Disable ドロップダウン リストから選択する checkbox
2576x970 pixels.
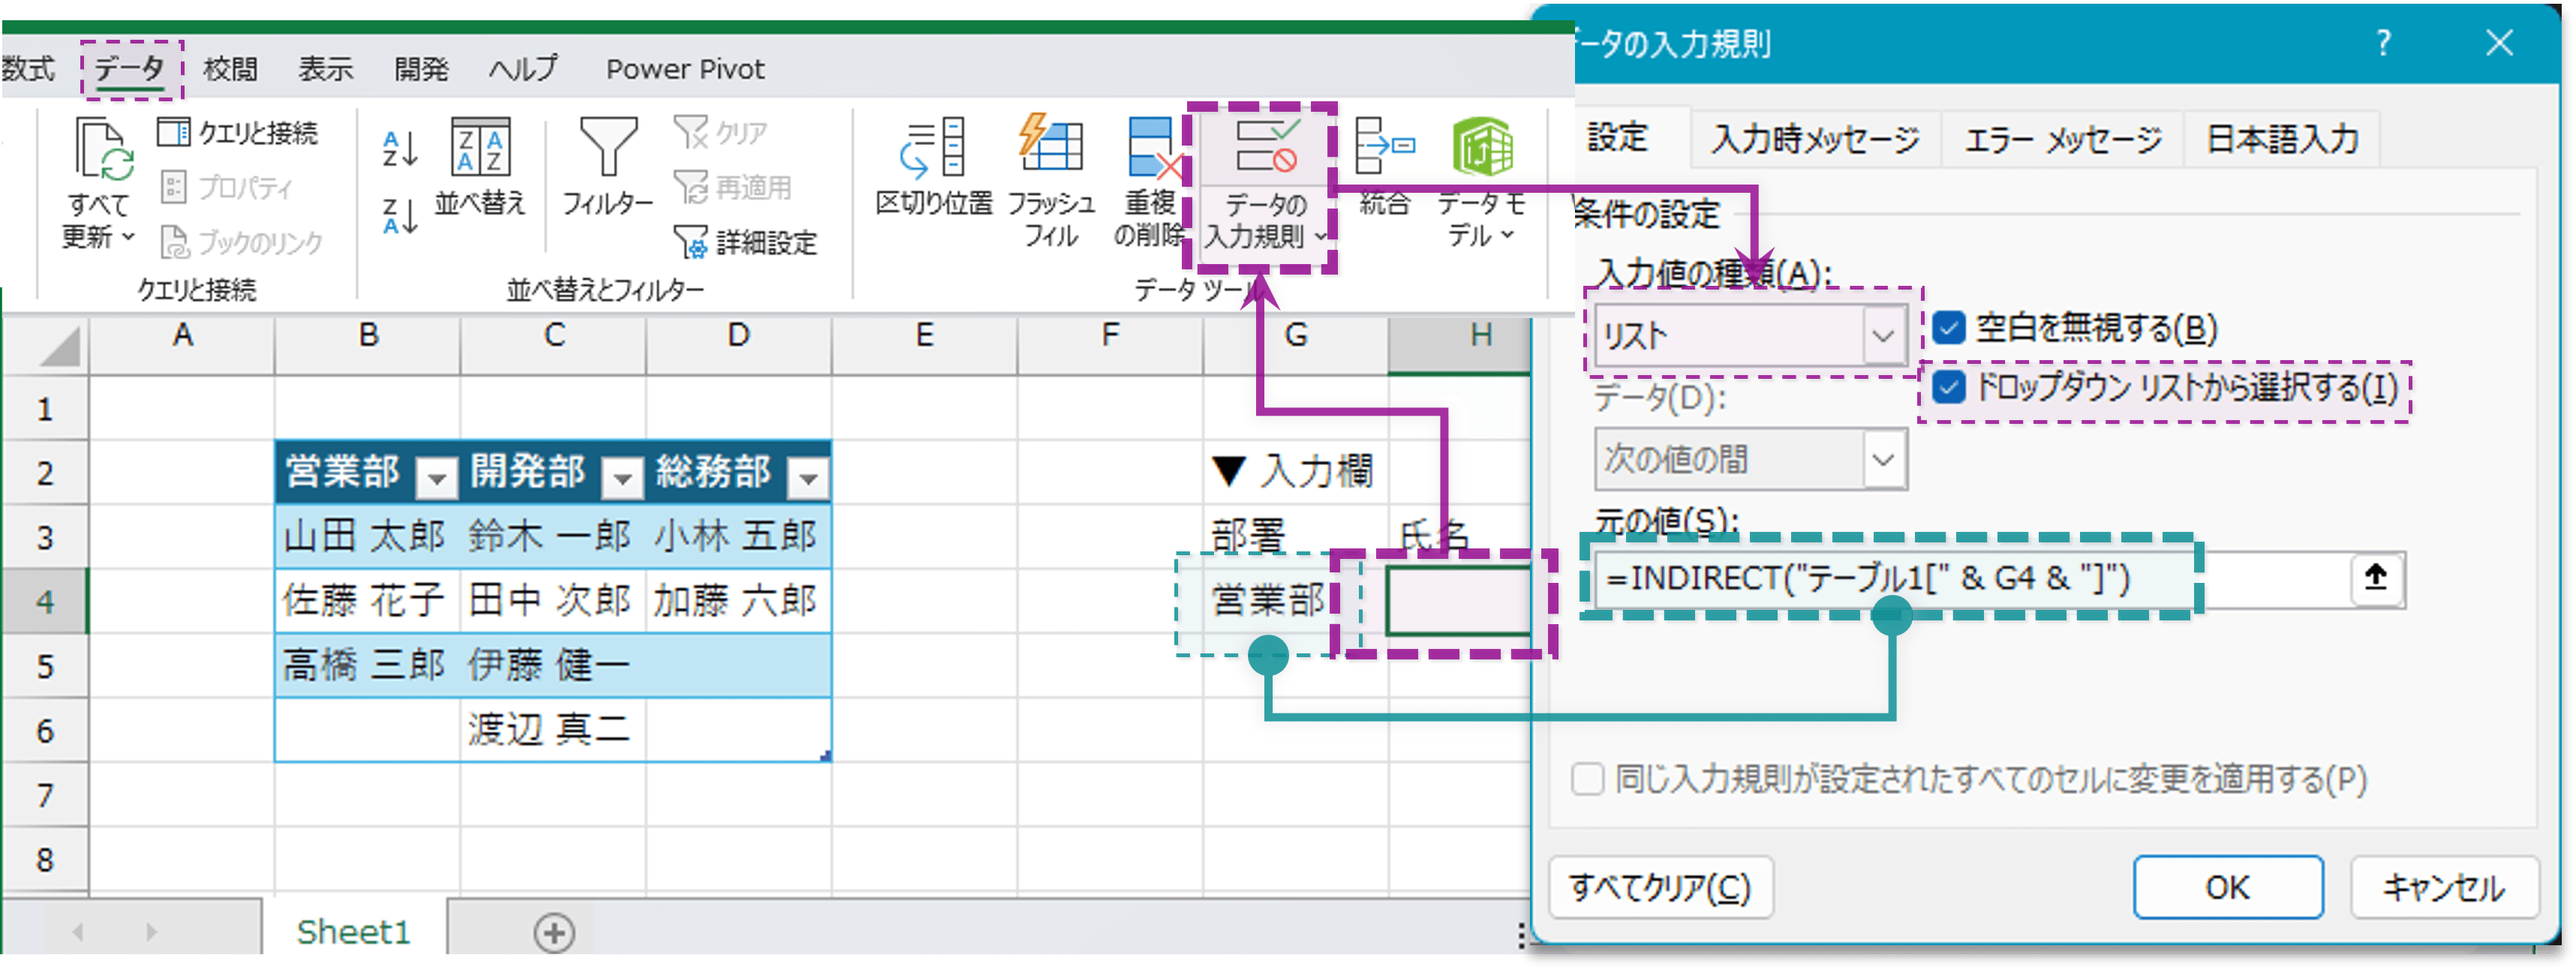coord(1948,391)
